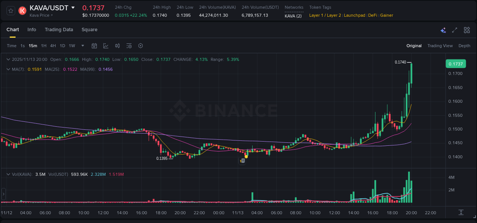Select the 15m timeframe interval

(33, 46)
